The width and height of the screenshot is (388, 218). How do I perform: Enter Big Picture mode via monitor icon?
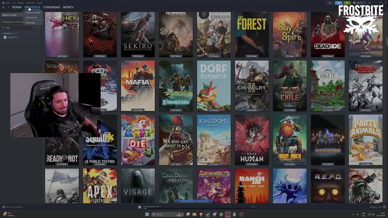pyautogui.click(x=370, y=3)
